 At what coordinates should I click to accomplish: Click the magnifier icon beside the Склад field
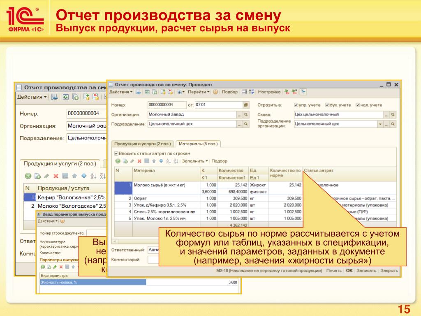point(393,115)
